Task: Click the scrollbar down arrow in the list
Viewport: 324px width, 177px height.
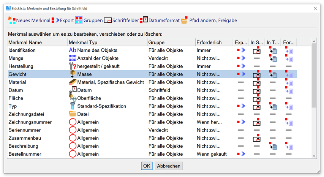Action: pyautogui.click(x=314, y=155)
